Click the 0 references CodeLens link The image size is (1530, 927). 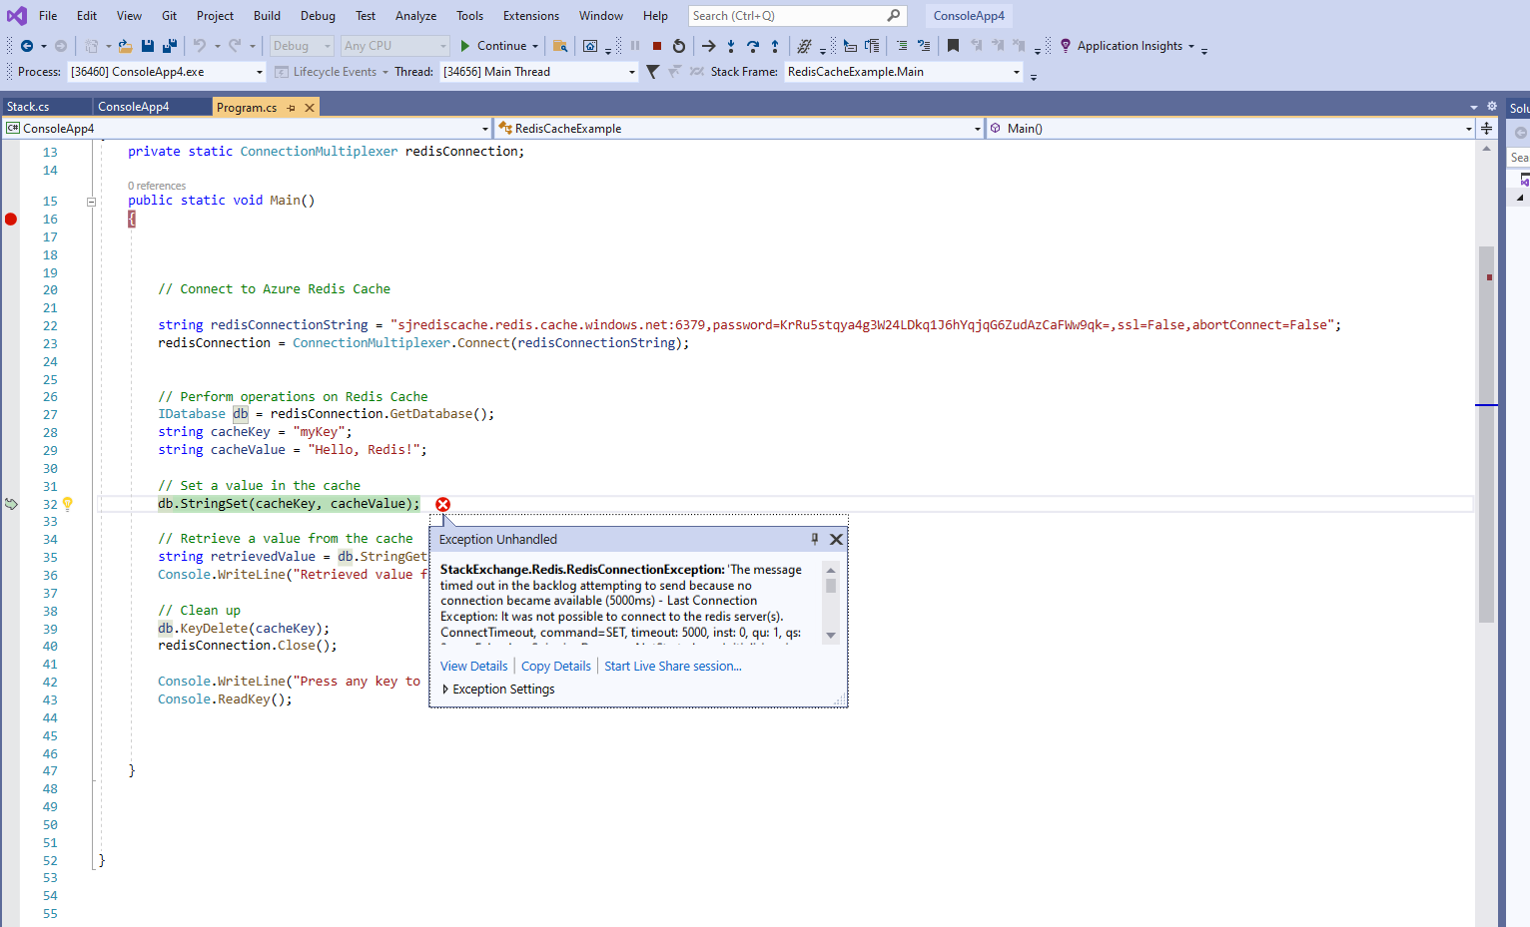(x=157, y=186)
